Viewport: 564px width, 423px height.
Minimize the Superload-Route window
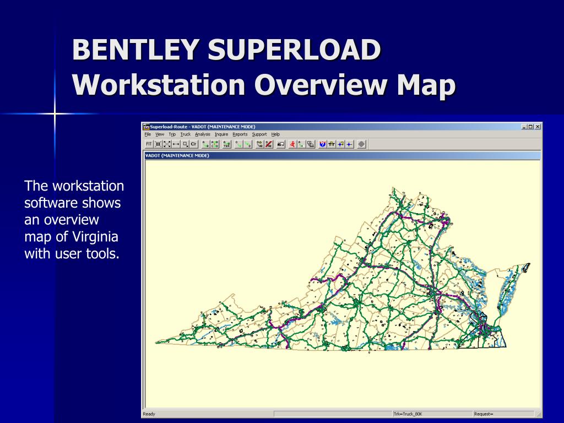pos(524,127)
